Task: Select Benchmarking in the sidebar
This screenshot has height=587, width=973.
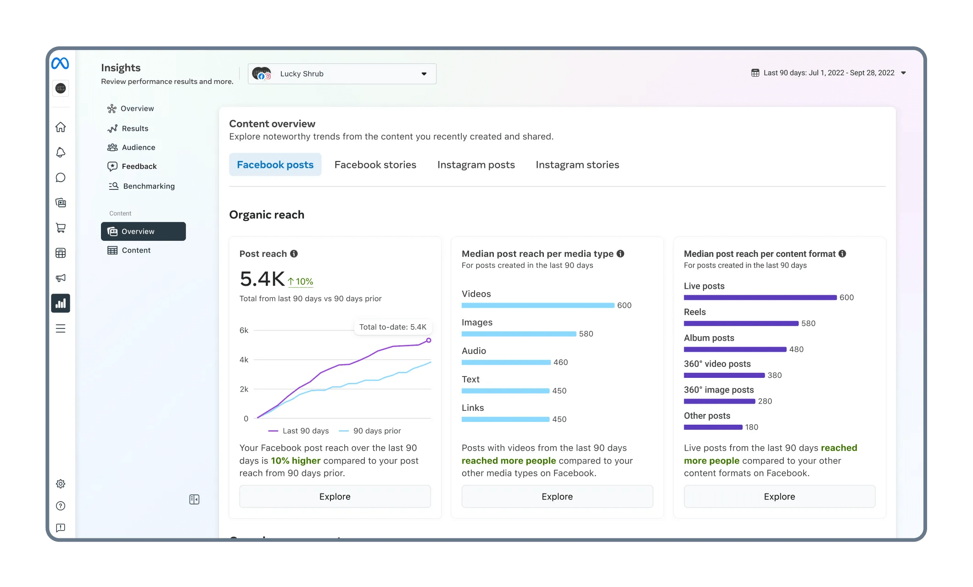Action: [148, 186]
